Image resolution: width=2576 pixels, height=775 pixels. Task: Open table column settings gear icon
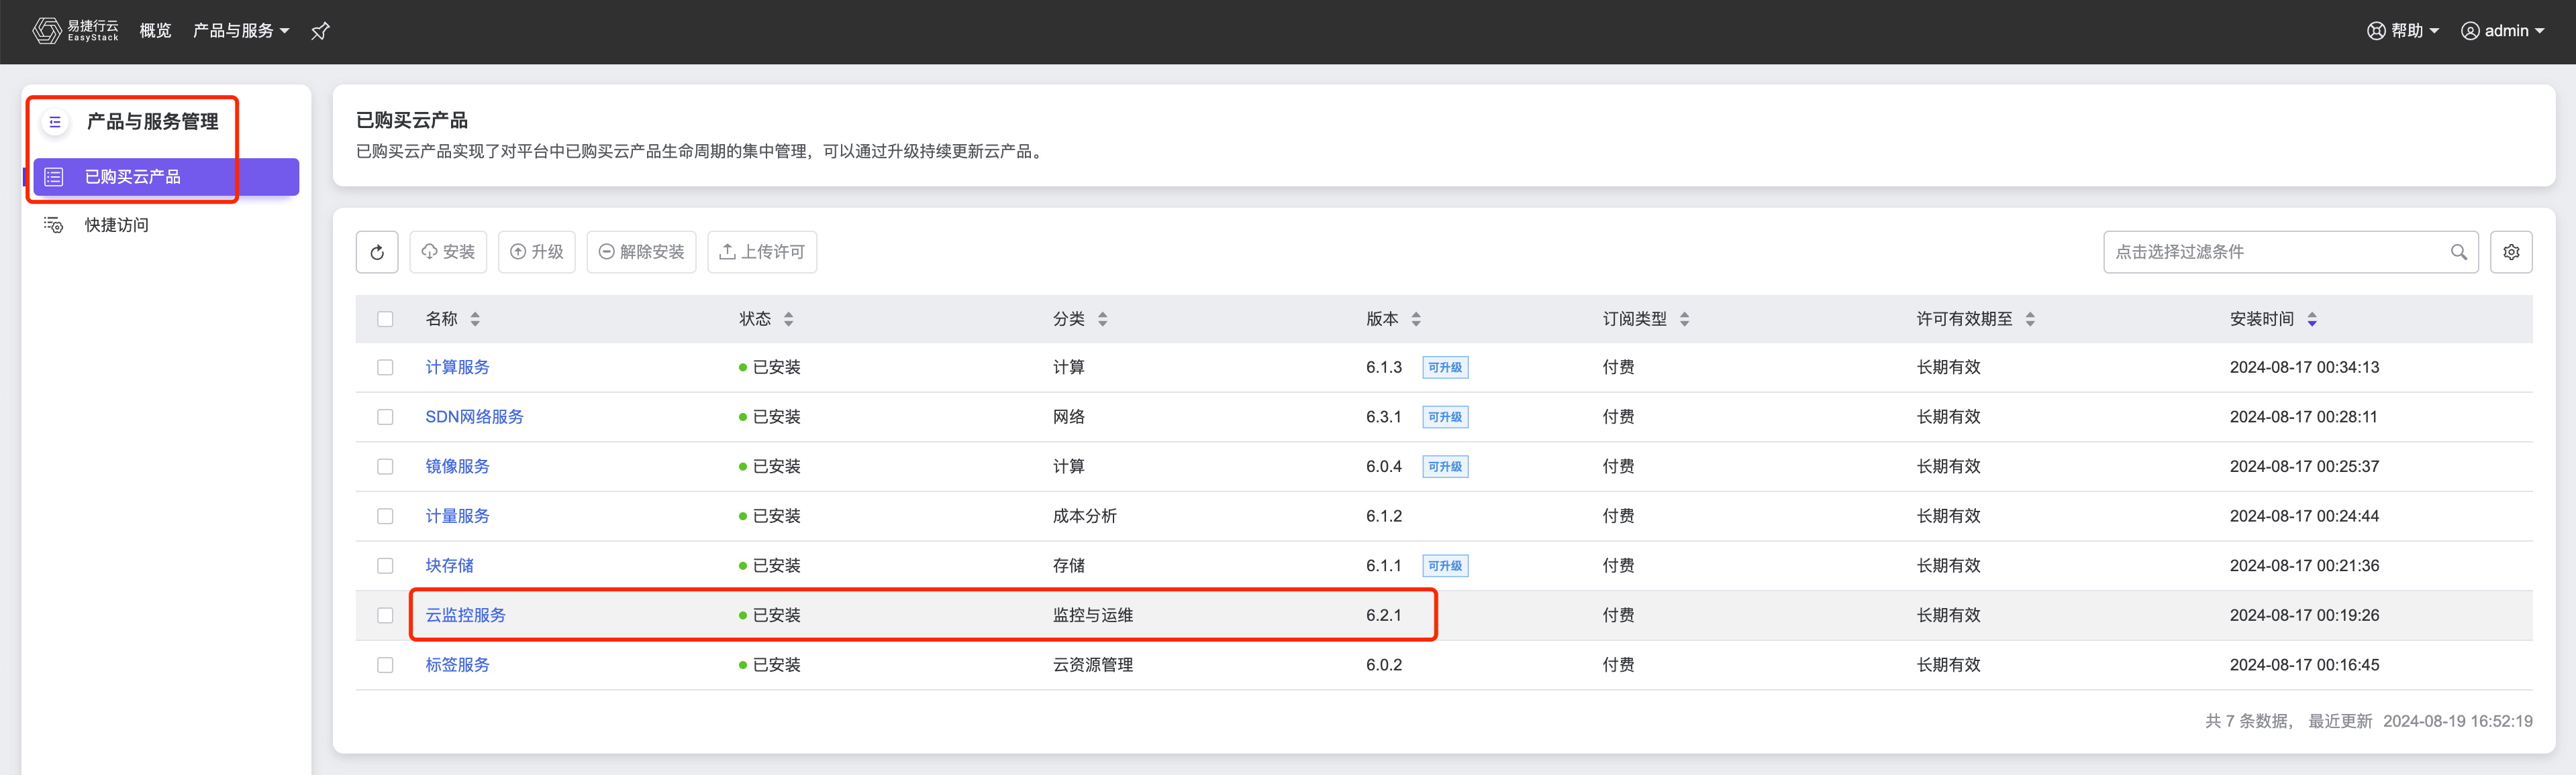(2510, 251)
